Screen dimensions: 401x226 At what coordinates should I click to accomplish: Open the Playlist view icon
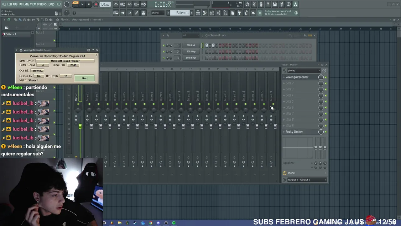198,13
